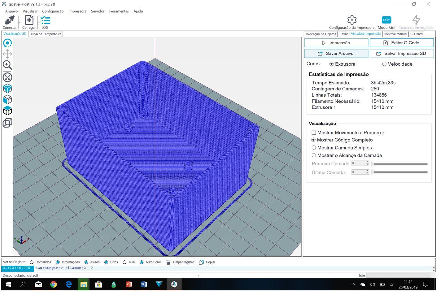Switch to Colocação de Objetos tab
Image resolution: width=436 pixels, height=291 pixels.
tap(320, 34)
